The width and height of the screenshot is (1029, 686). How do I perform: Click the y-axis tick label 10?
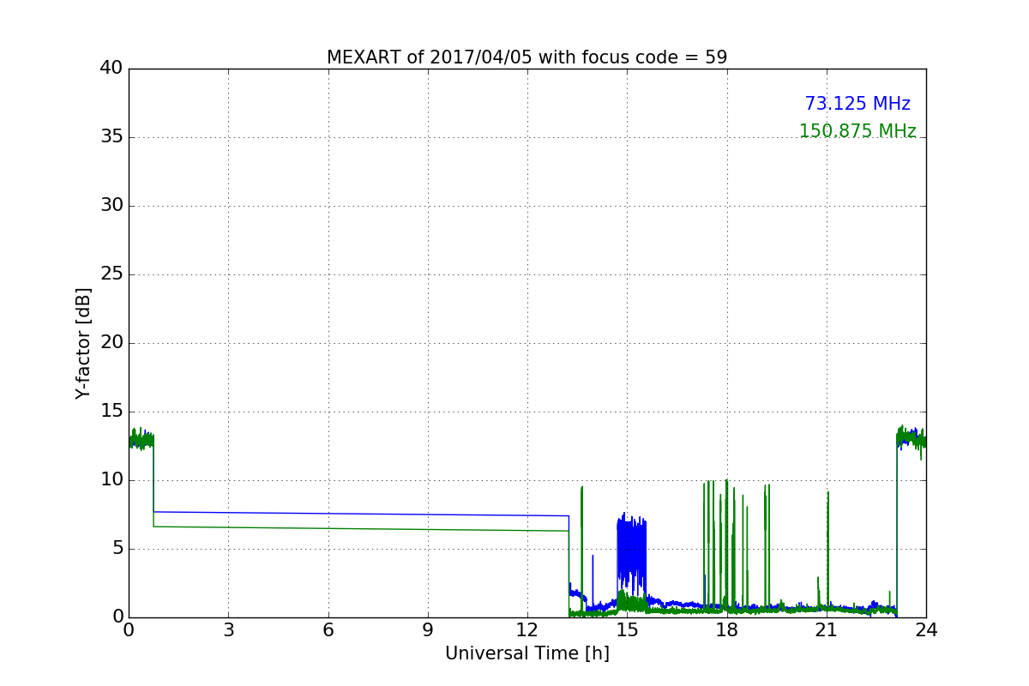click(111, 480)
